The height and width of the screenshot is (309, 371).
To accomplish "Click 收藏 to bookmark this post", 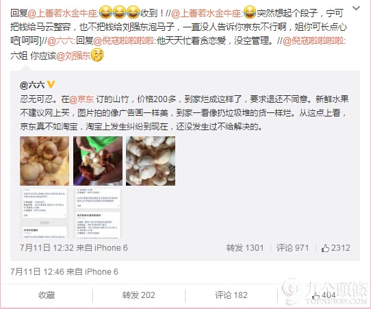I will [47, 295].
